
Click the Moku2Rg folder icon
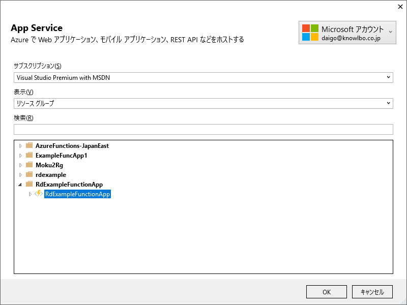pos(30,164)
